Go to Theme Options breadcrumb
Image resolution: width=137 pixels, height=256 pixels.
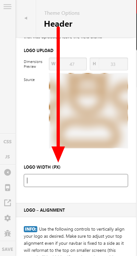(62, 13)
